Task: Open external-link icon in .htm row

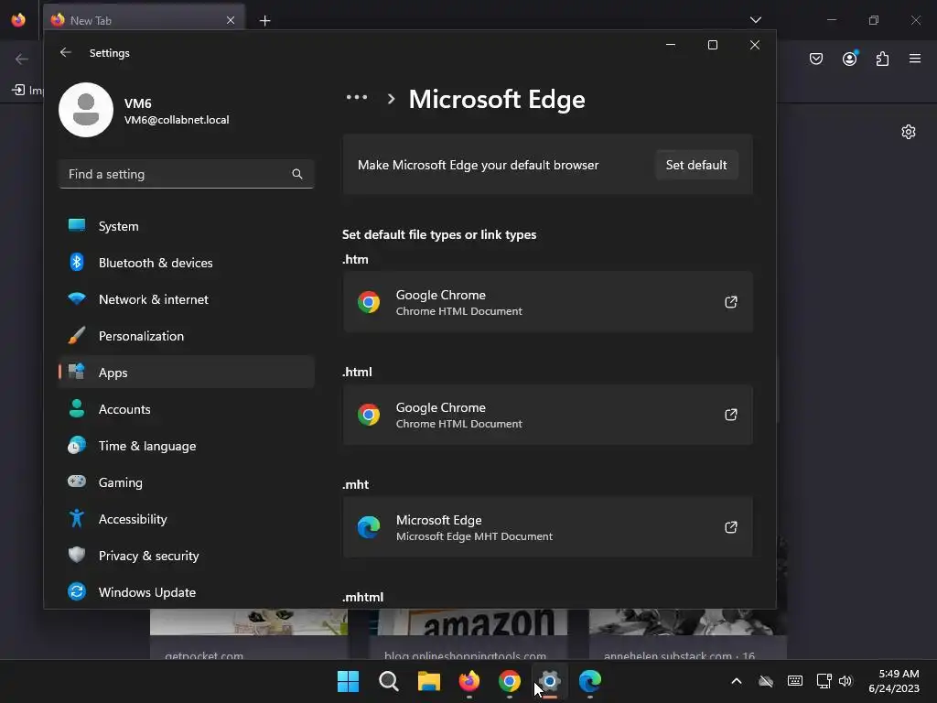Action: [x=730, y=302]
